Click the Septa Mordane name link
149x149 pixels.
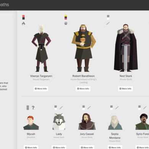115,136
